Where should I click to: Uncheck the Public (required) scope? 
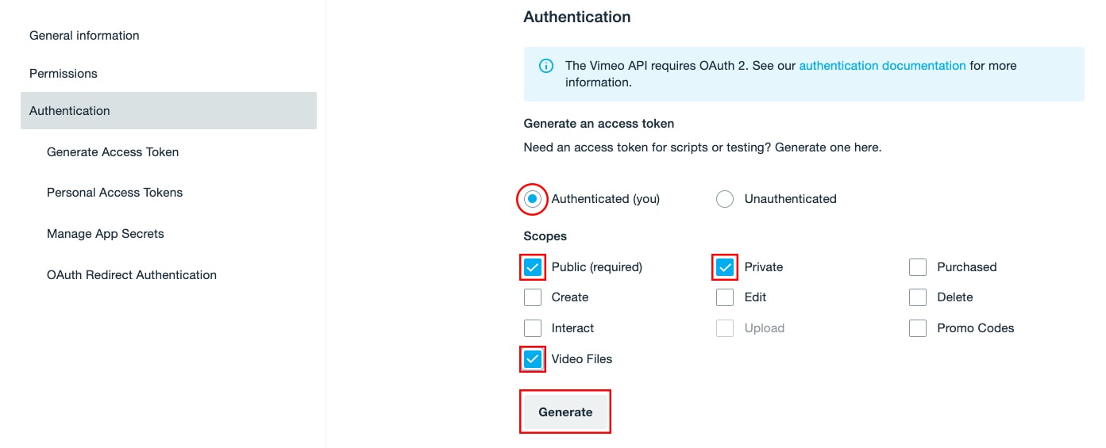(x=533, y=267)
